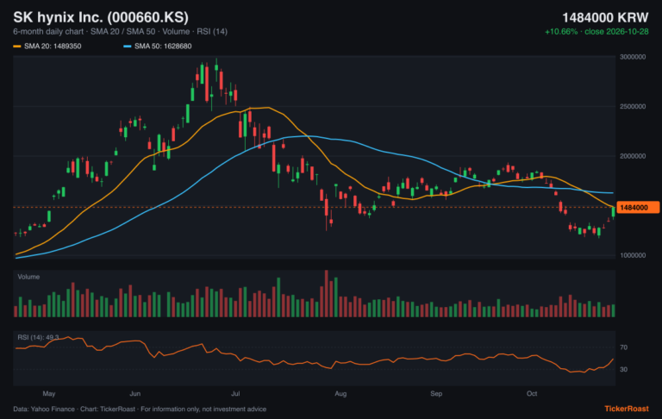Click the 1484000 KRW price header
The width and height of the screenshot is (662, 419).
(x=605, y=17)
